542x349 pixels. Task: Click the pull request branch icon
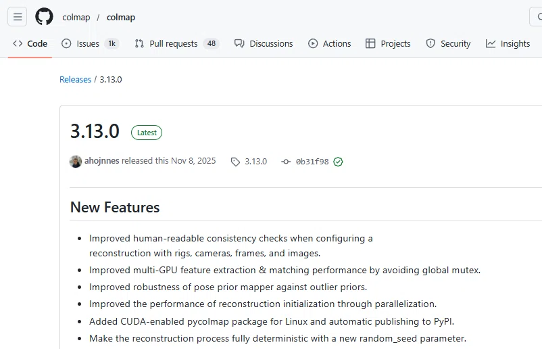click(x=139, y=43)
